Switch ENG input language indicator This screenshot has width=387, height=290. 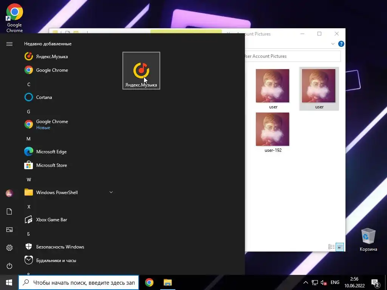pos(335,282)
